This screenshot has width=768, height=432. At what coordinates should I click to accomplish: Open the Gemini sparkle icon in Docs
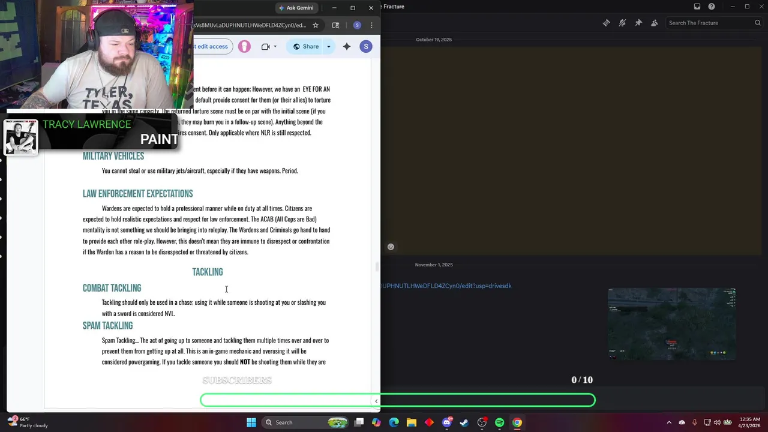coord(347,46)
